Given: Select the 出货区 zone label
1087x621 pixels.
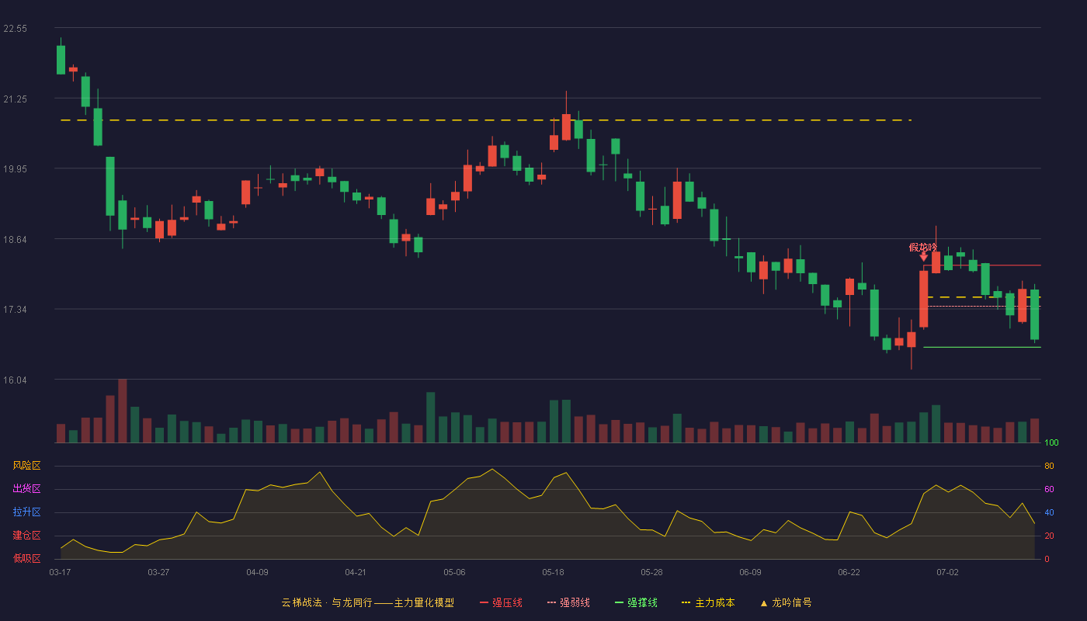Looking at the screenshot, I should coord(26,489).
